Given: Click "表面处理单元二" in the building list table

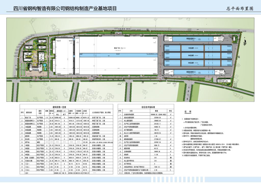Looking at the screenshot, I should pyautogui.click(x=30, y=124).
